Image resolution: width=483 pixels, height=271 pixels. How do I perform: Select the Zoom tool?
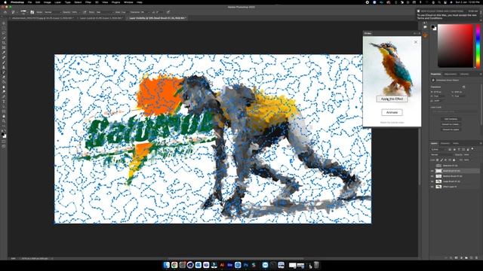pos(4,121)
